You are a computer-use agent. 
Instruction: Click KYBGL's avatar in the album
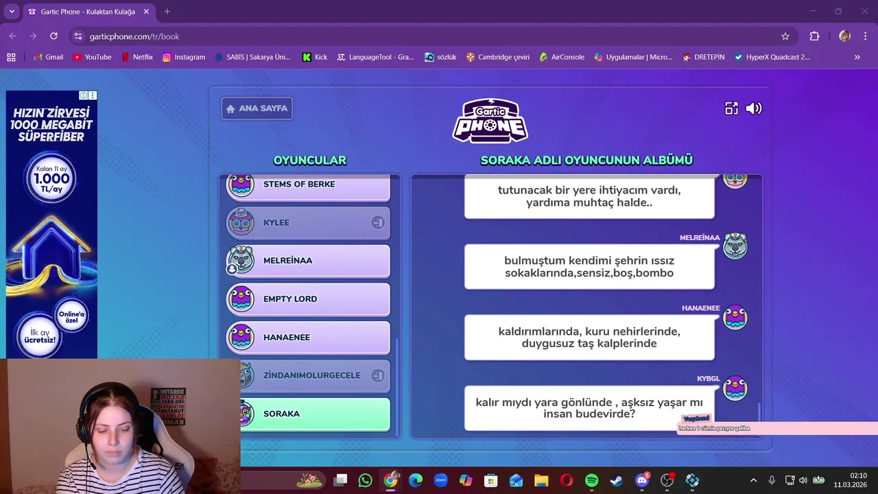(735, 388)
